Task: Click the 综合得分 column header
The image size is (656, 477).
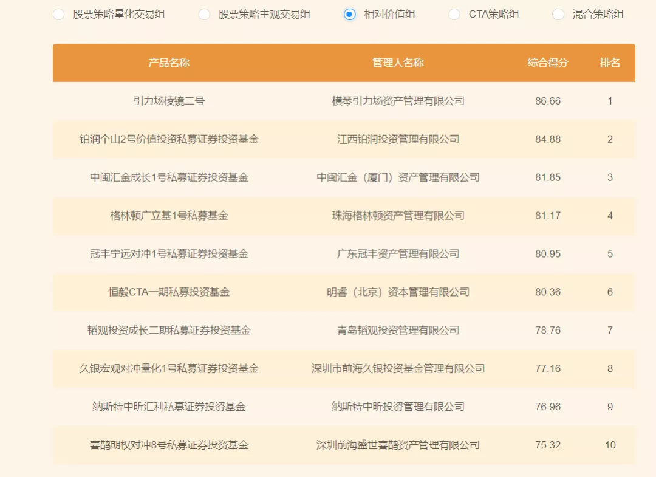Action: coord(548,63)
